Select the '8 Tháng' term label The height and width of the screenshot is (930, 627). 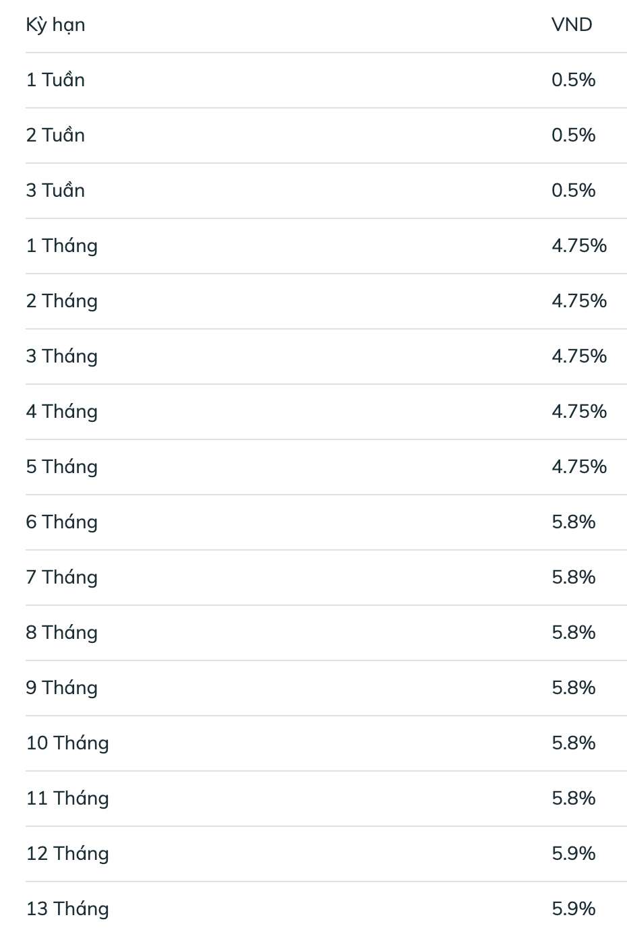click(61, 633)
